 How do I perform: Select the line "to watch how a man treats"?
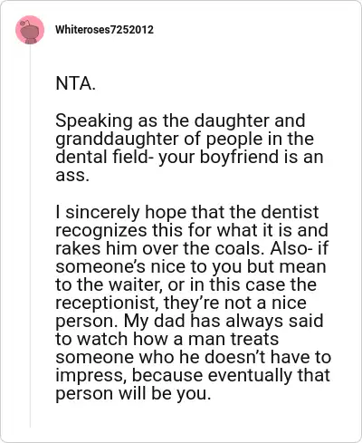pyautogui.click(x=167, y=339)
